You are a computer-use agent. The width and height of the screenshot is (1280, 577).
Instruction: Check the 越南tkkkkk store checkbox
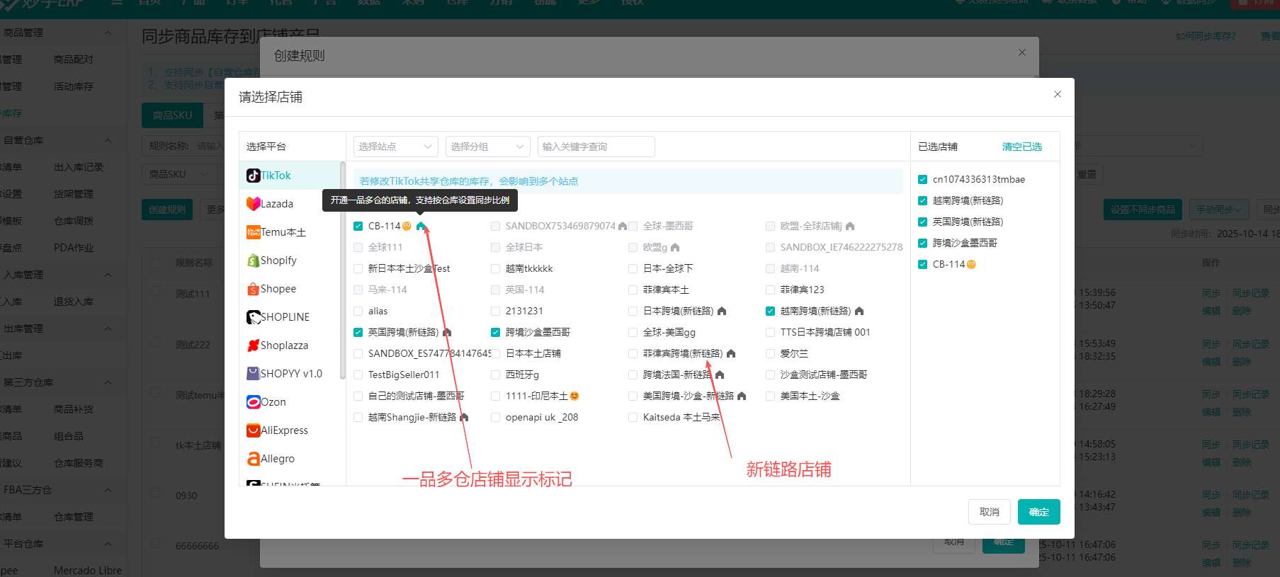point(495,268)
